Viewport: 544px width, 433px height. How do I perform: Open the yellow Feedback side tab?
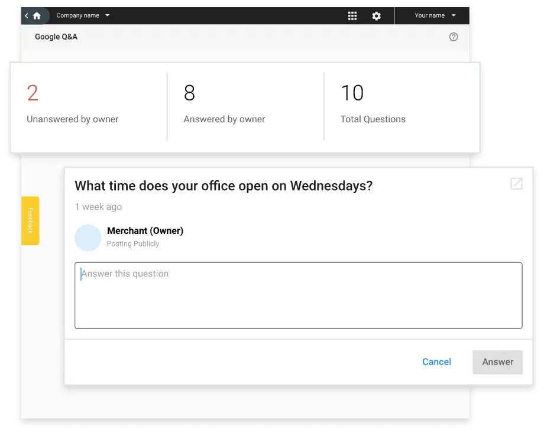pyautogui.click(x=31, y=220)
